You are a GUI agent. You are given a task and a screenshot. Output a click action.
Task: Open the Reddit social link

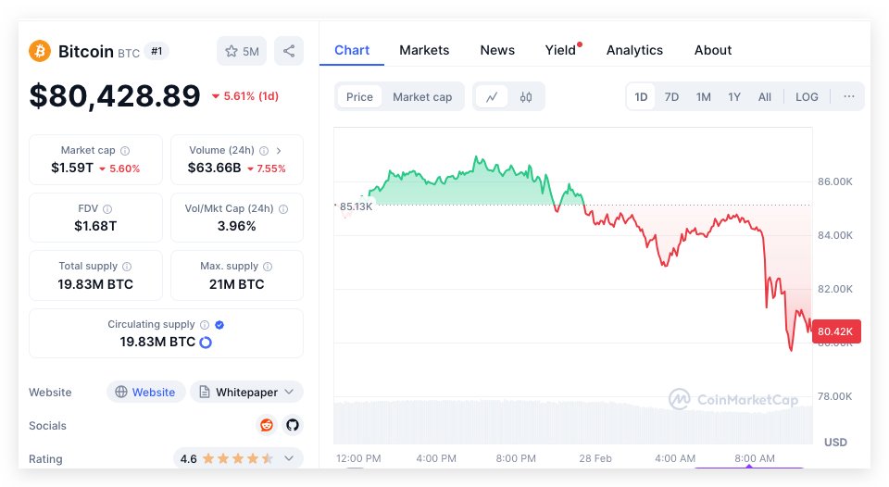(x=267, y=425)
